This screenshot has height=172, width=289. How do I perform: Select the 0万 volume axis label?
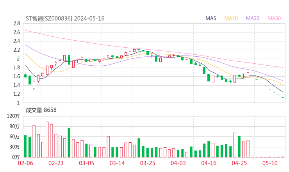click(x=16, y=157)
